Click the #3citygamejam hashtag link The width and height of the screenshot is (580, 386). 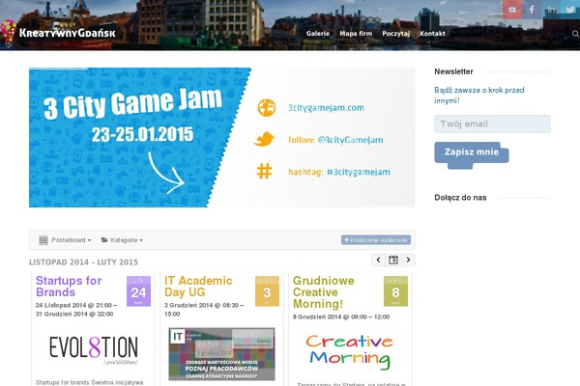tap(358, 172)
